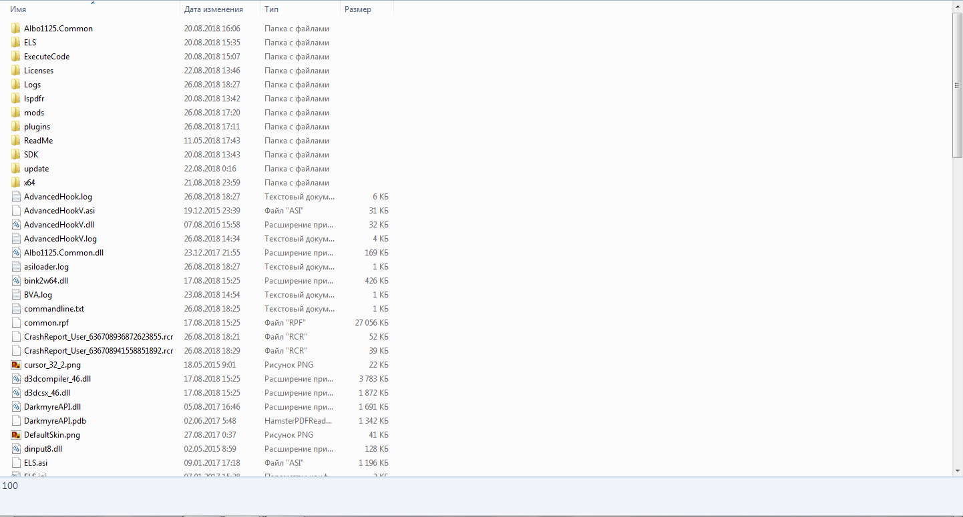Click the DefaultSkin.png image icon

[x=17, y=435]
